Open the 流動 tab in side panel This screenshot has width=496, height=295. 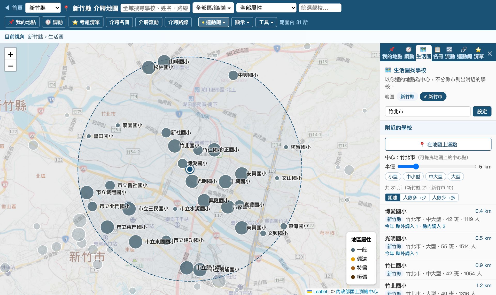point(450,53)
